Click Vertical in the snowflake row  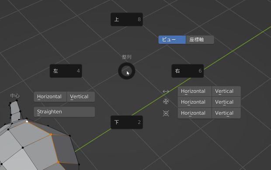226,102
